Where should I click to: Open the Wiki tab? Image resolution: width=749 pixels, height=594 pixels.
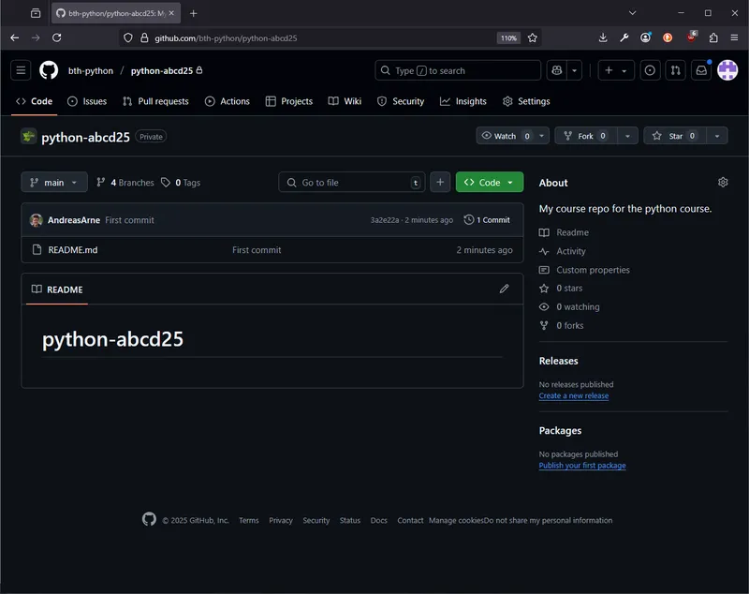[x=345, y=101]
